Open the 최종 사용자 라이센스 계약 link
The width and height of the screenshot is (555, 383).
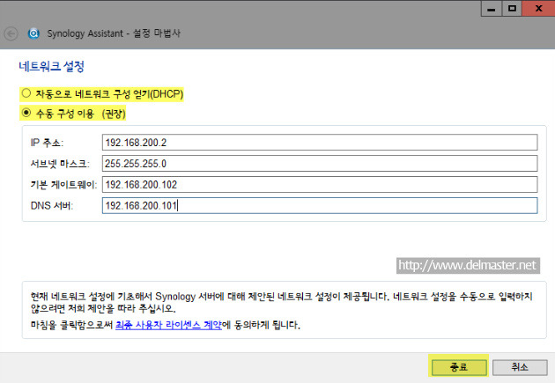(168, 325)
